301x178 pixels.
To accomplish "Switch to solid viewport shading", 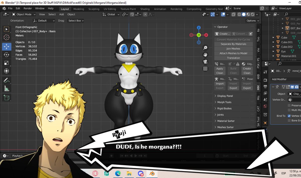I will tap(244, 15).
